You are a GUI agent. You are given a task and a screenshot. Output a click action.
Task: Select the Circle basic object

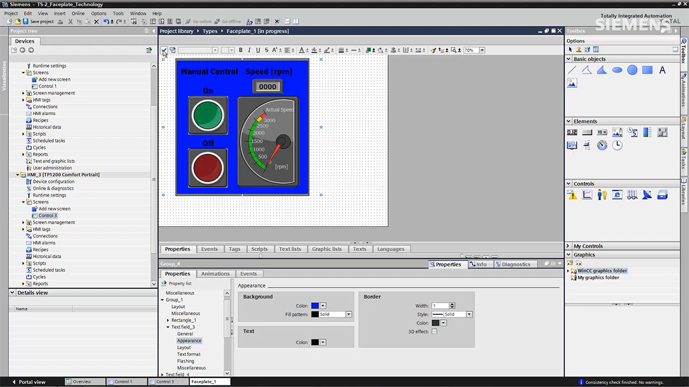(632, 70)
